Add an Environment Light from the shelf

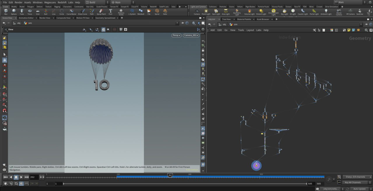pos(274,12)
